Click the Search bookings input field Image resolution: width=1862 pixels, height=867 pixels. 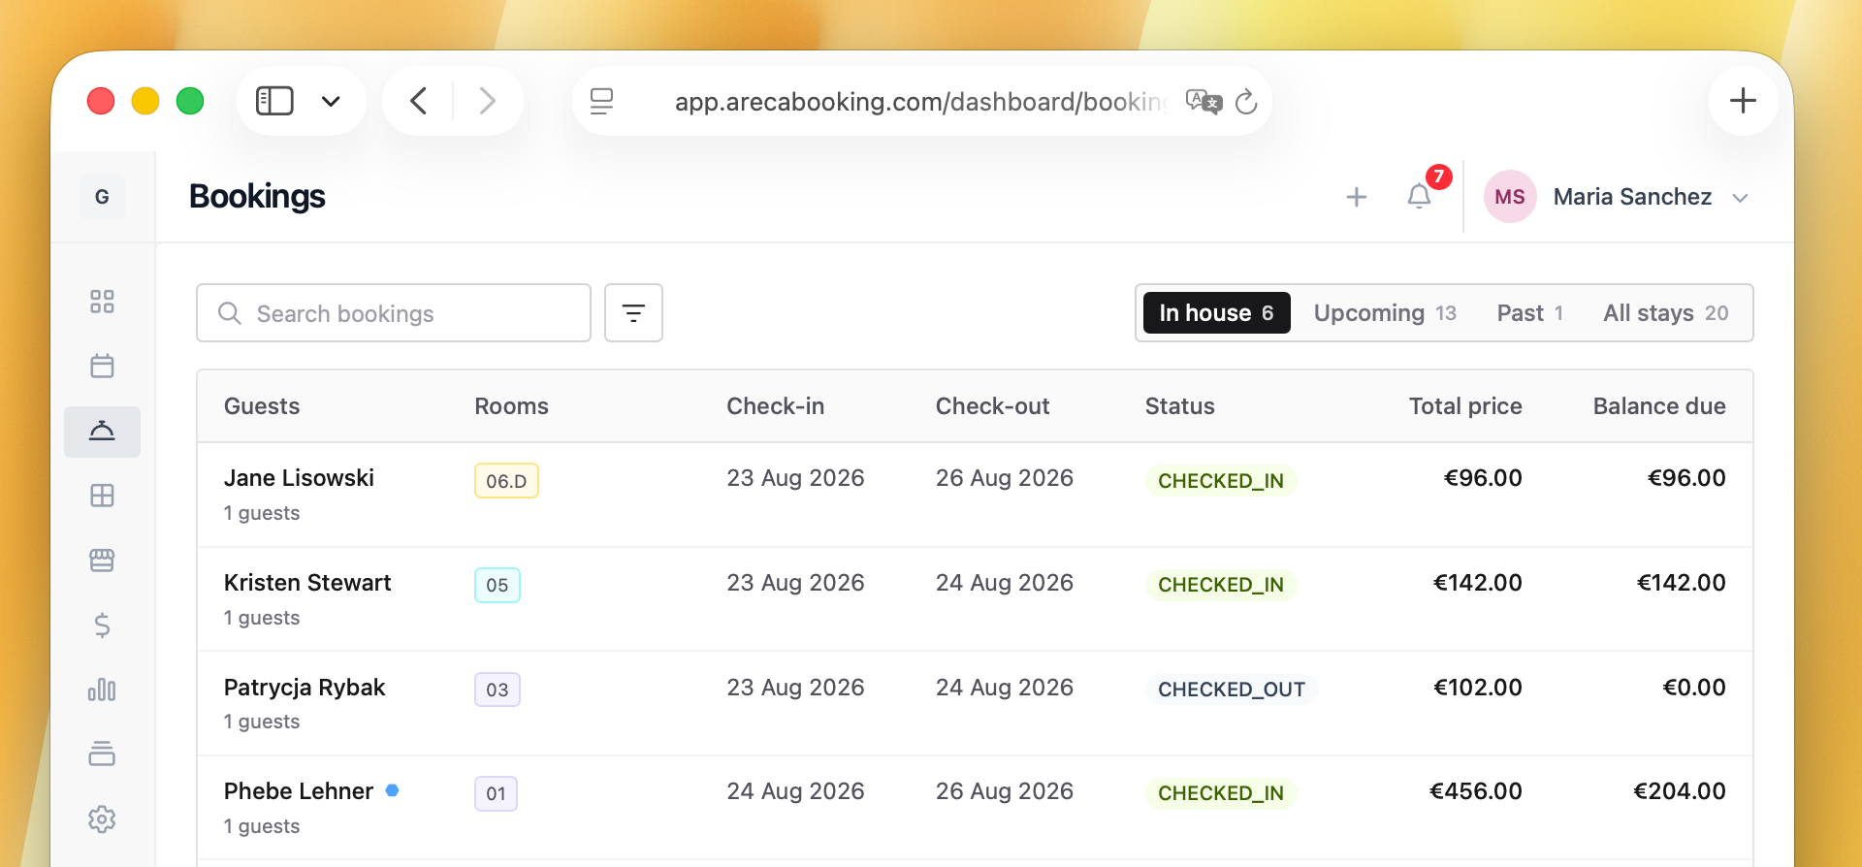pyautogui.click(x=394, y=312)
